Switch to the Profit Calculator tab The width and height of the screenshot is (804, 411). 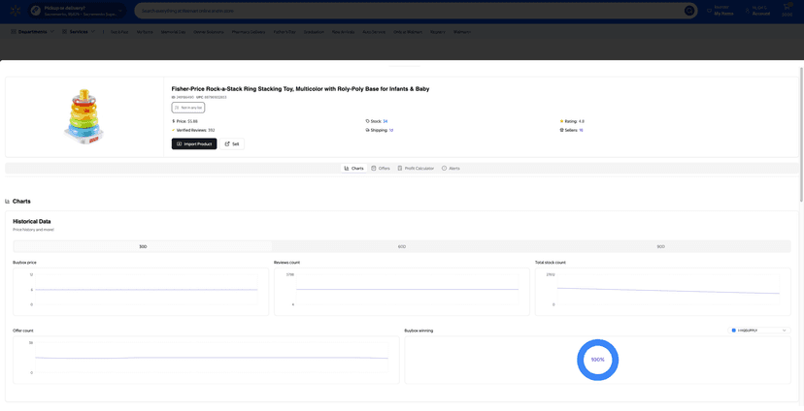click(416, 169)
